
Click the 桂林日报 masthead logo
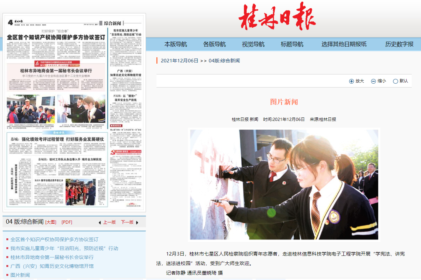pos(277,16)
